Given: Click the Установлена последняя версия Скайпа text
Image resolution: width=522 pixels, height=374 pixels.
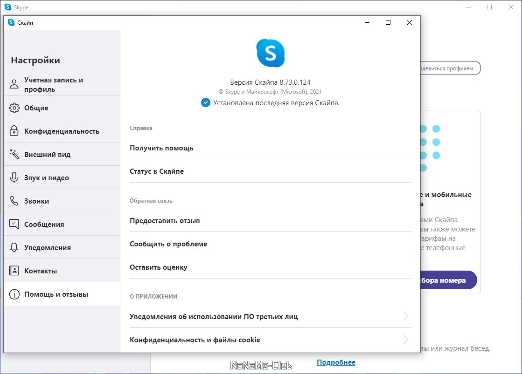Looking at the screenshot, I should pyautogui.click(x=276, y=103).
